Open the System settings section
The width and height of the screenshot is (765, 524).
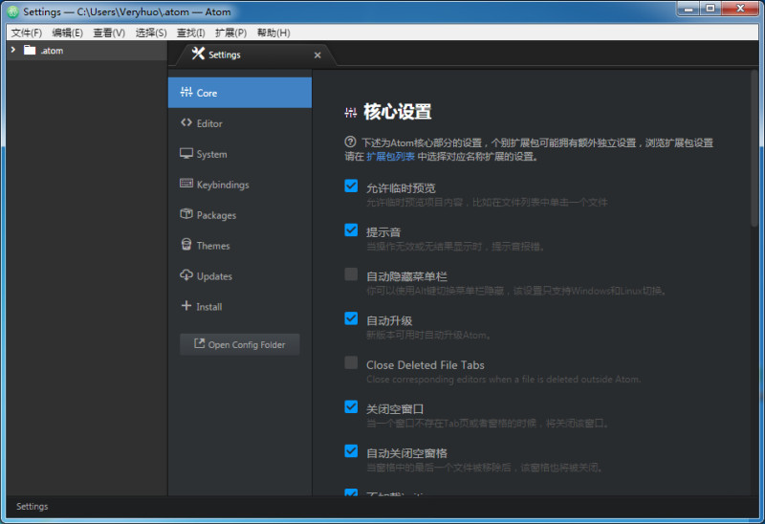click(x=240, y=154)
